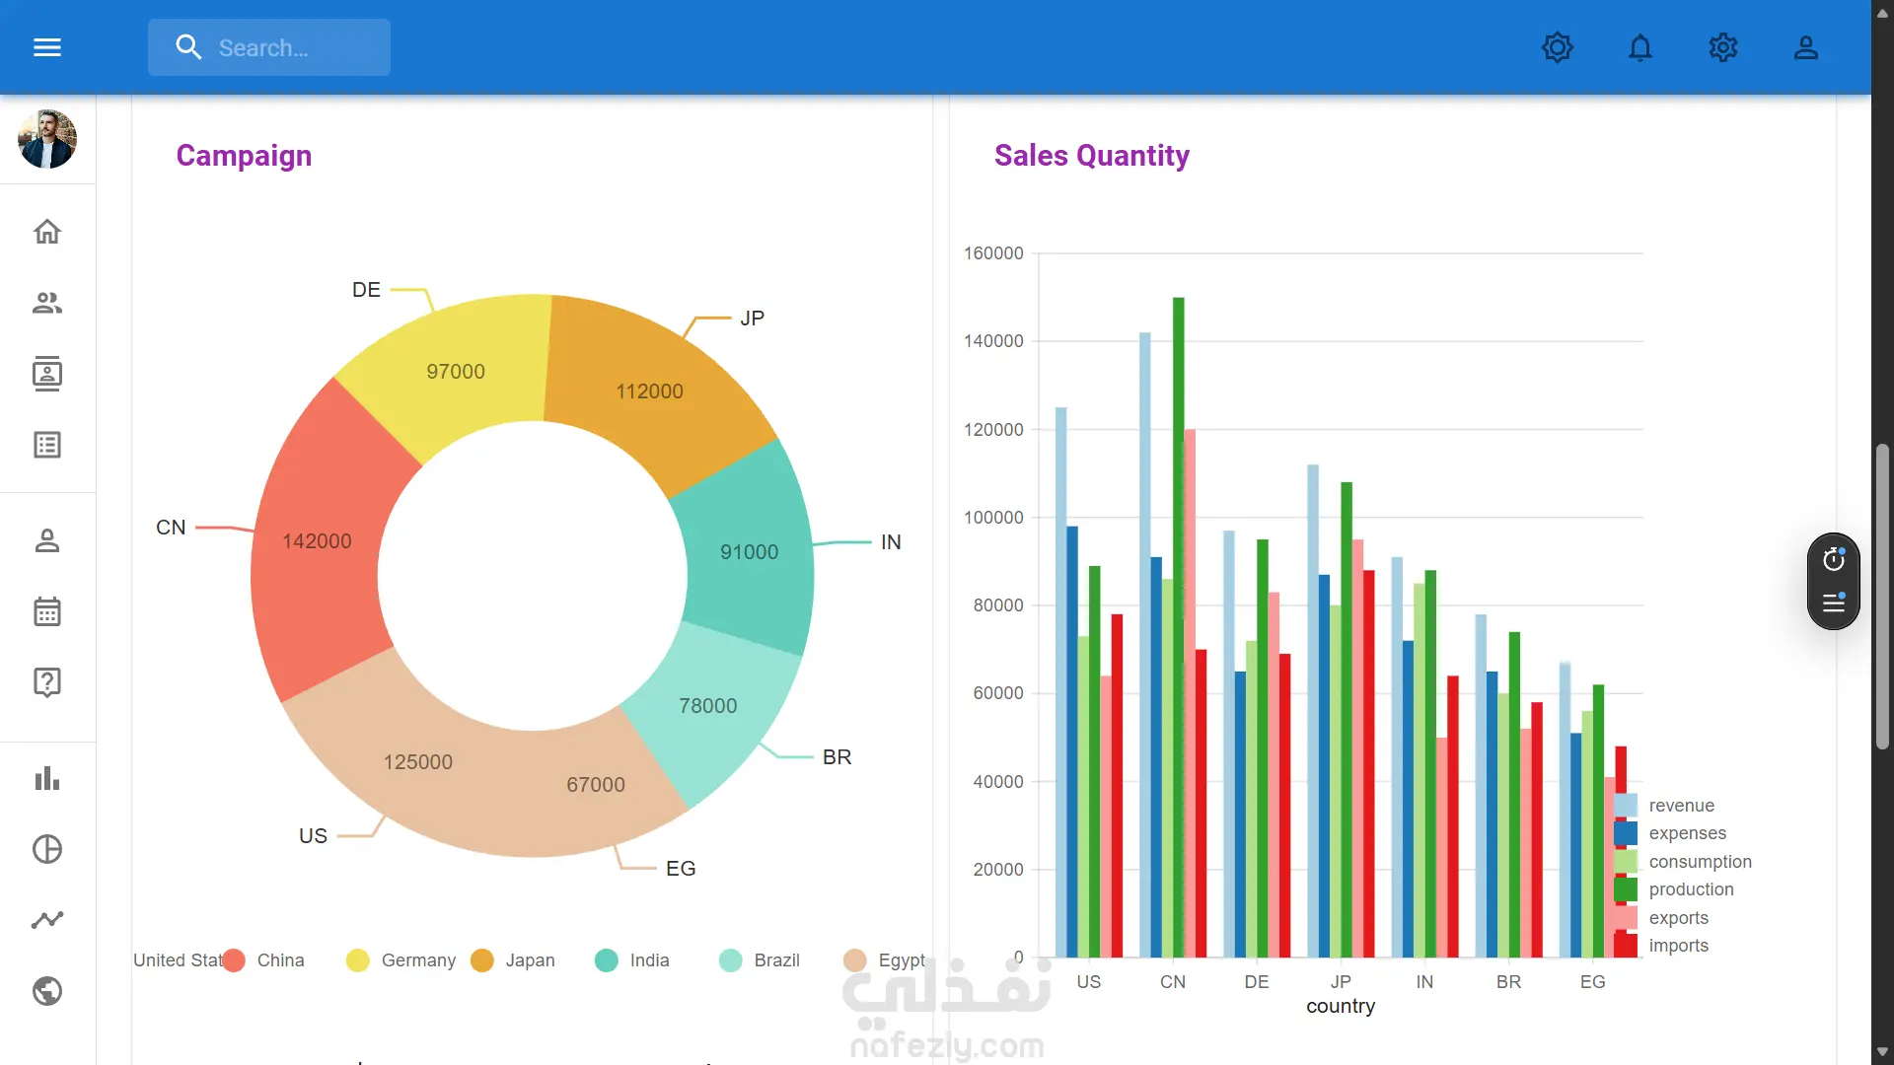The height and width of the screenshot is (1065, 1894).
Task: Open the notifications bell
Action: tap(1639, 47)
